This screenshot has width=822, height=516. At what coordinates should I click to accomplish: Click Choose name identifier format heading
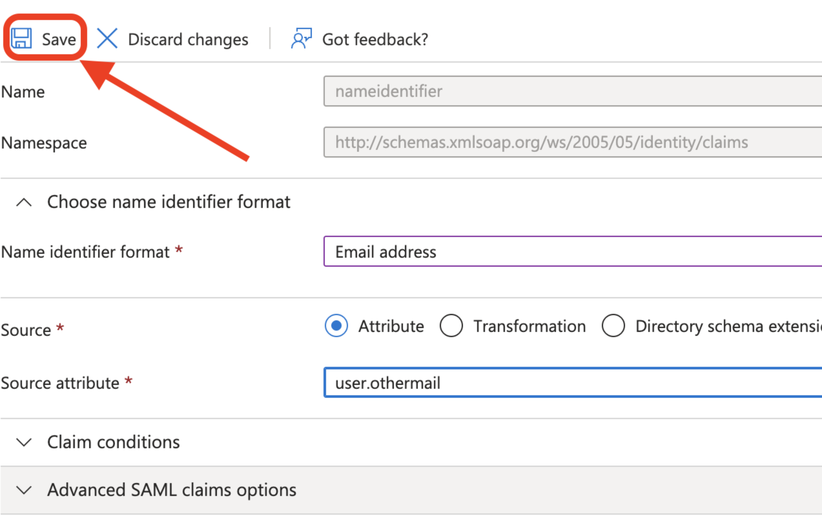169,202
